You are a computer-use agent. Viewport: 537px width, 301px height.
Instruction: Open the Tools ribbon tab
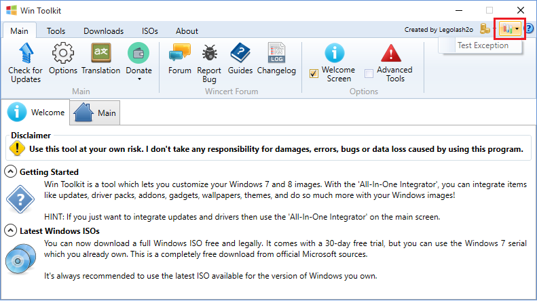click(x=56, y=31)
